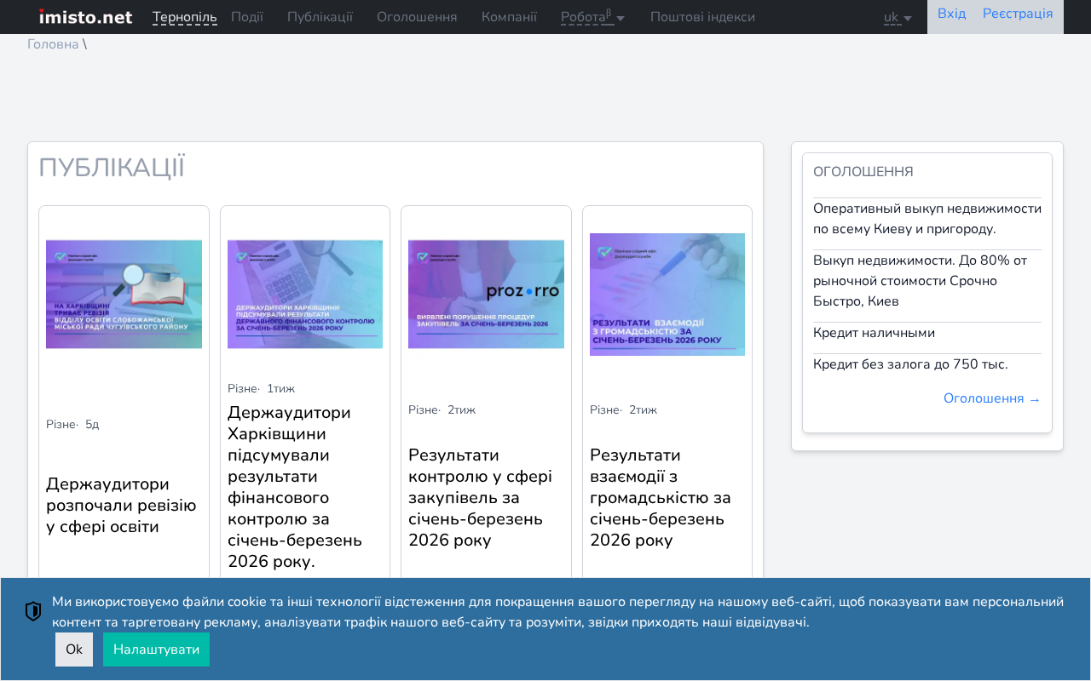
Task: Open the Кредит наличными listing
Action: click(874, 333)
